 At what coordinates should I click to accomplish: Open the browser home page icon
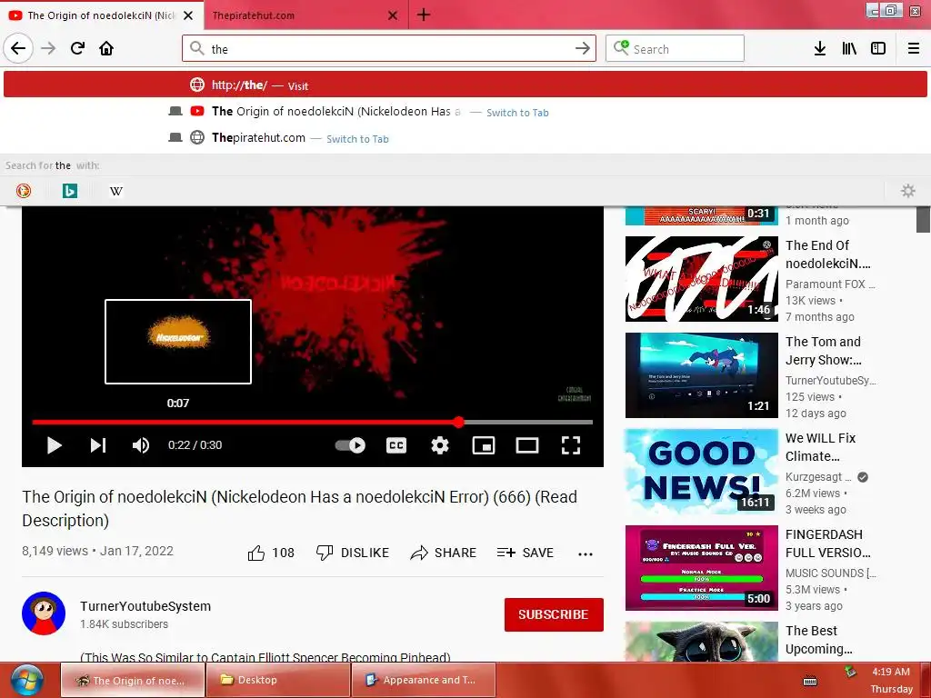(106, 49)
